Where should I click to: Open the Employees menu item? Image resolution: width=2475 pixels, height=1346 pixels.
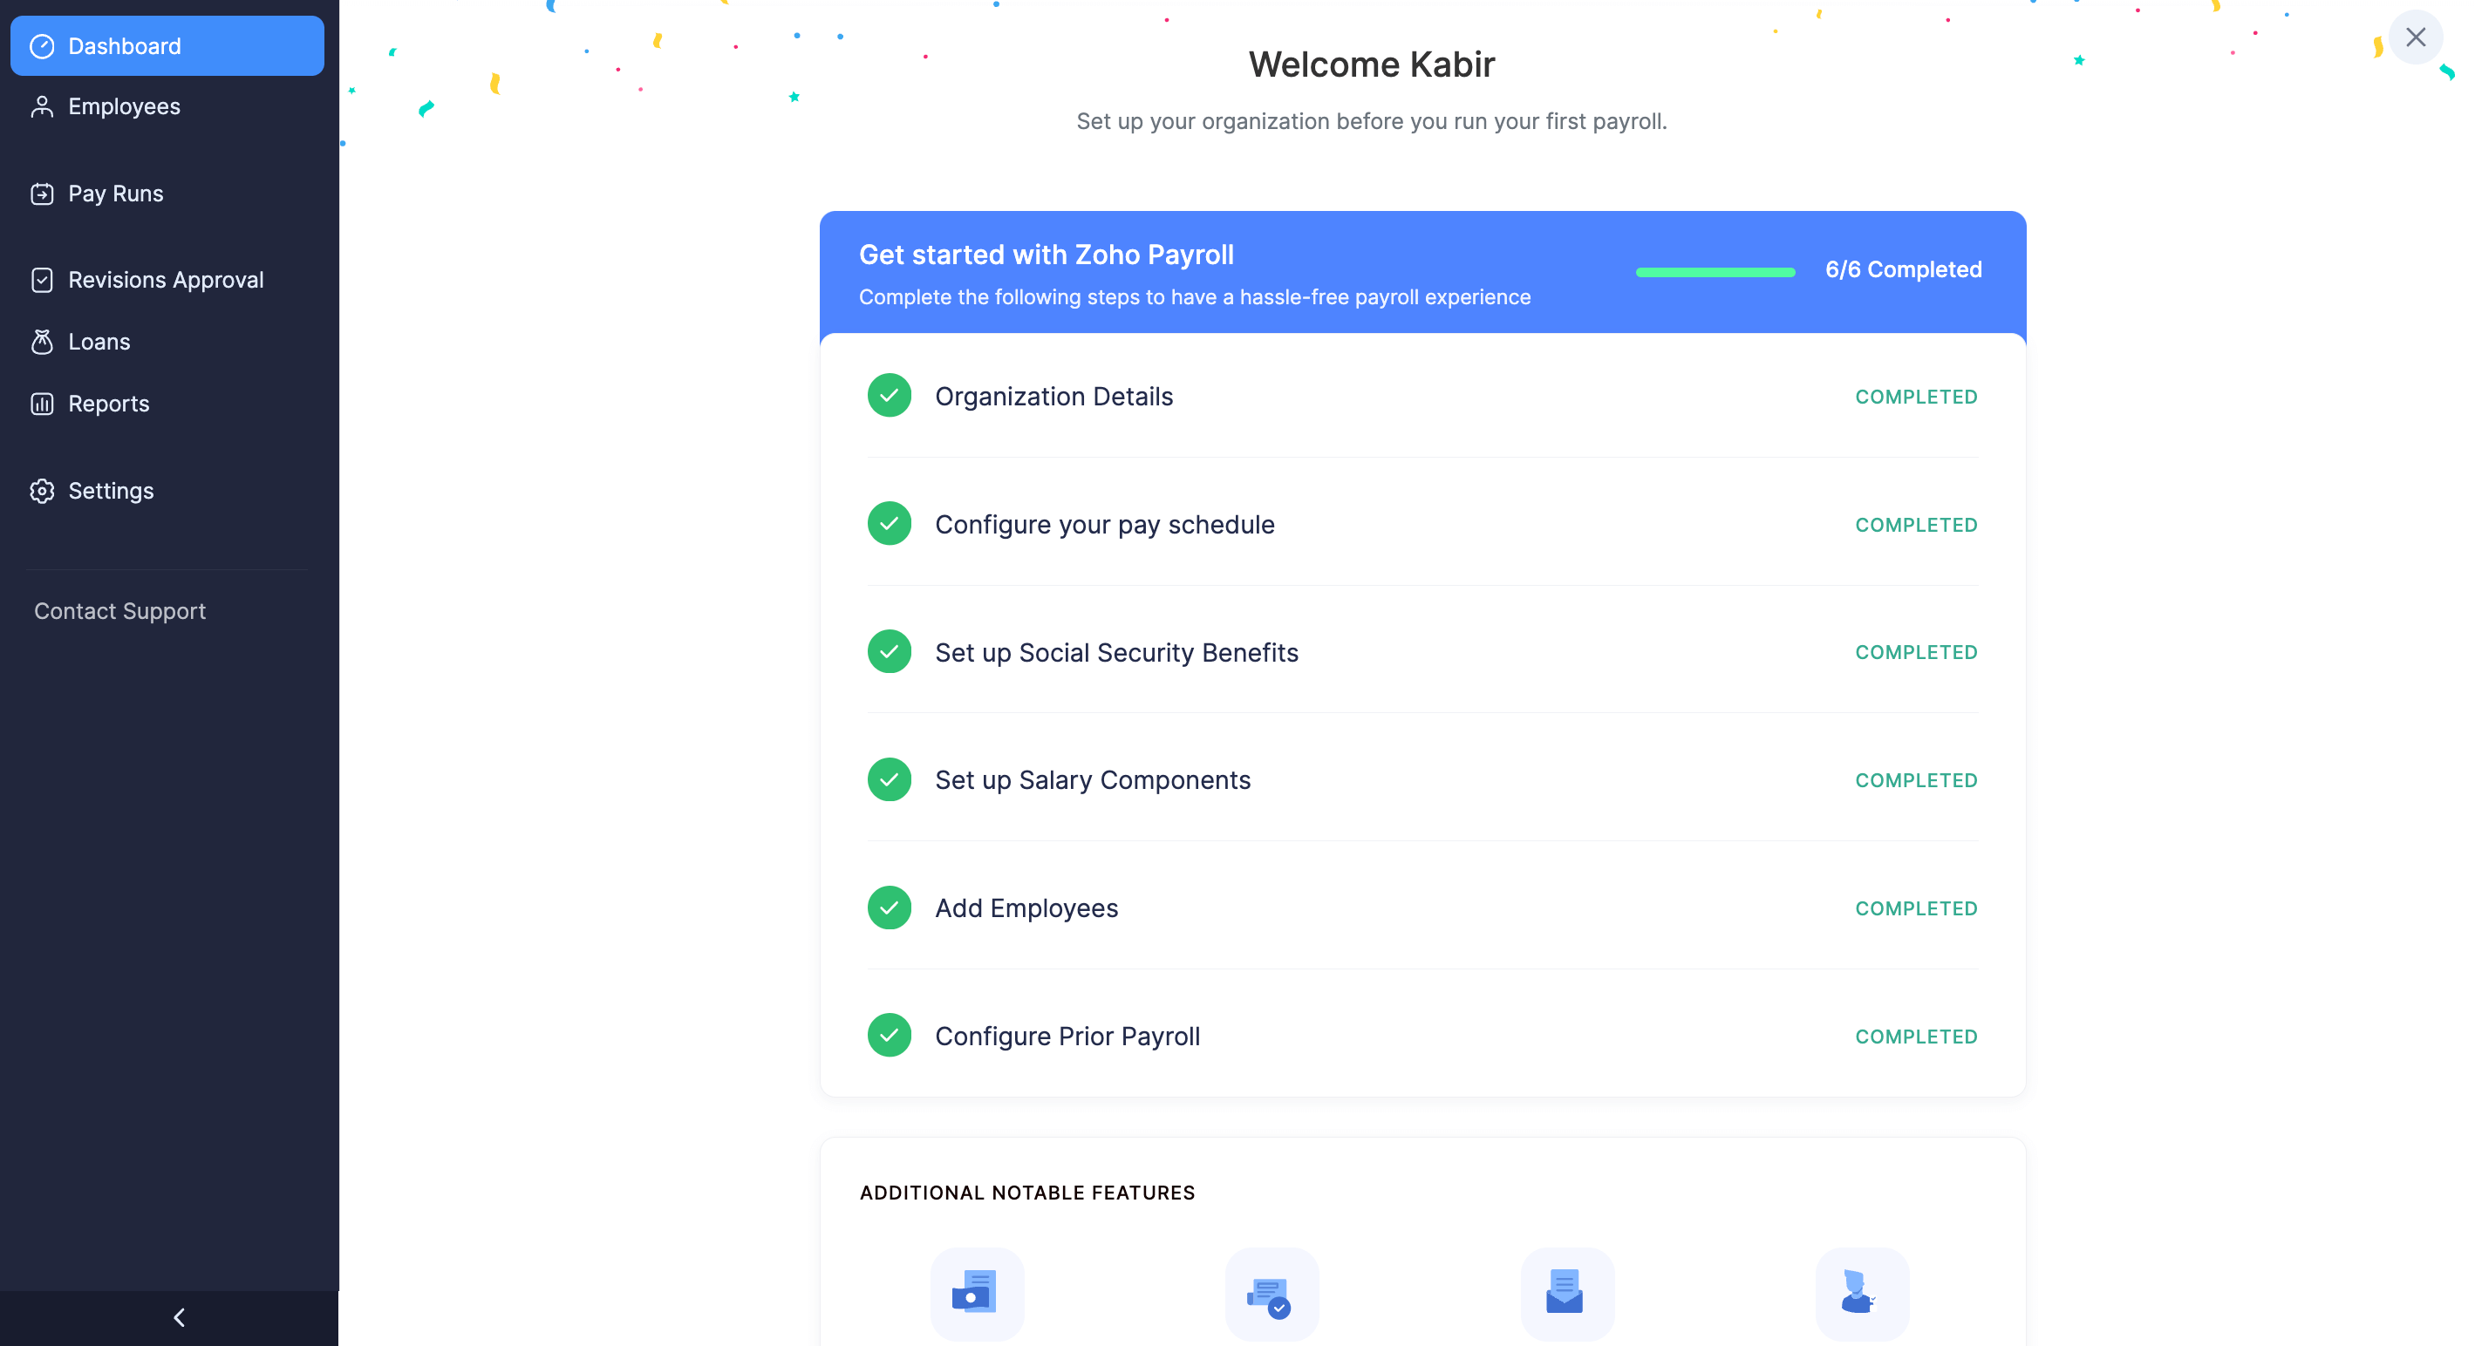pyautogui.click(x=124, y=106)
